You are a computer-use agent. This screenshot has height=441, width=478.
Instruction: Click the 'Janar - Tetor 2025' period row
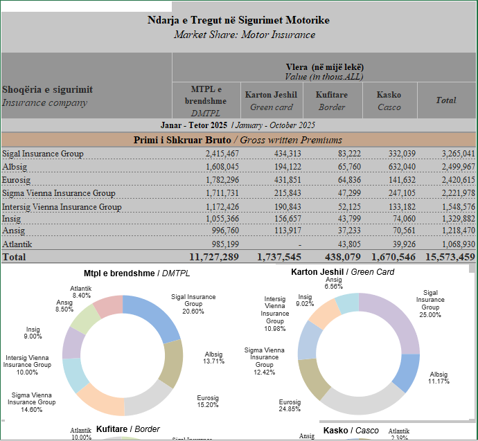(238, 125)
